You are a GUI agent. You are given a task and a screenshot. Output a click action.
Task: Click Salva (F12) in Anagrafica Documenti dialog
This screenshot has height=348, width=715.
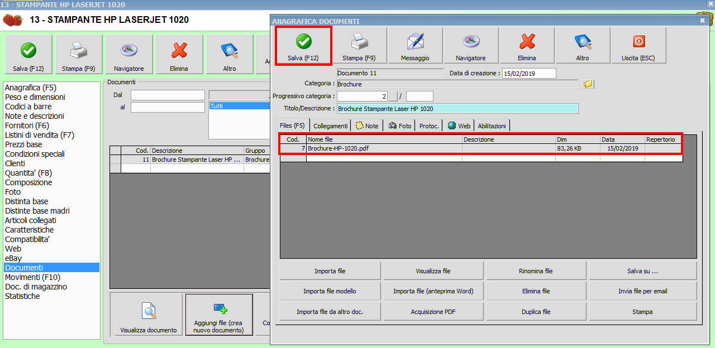[303, 46]
